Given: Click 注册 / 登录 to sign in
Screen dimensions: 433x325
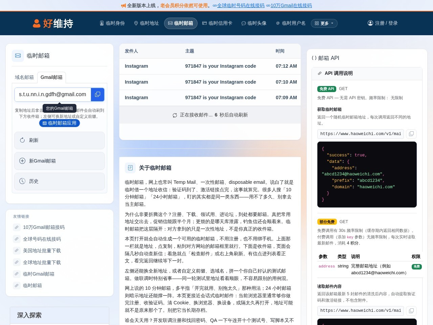Looking at the screenshot, I should pos(383,23).
